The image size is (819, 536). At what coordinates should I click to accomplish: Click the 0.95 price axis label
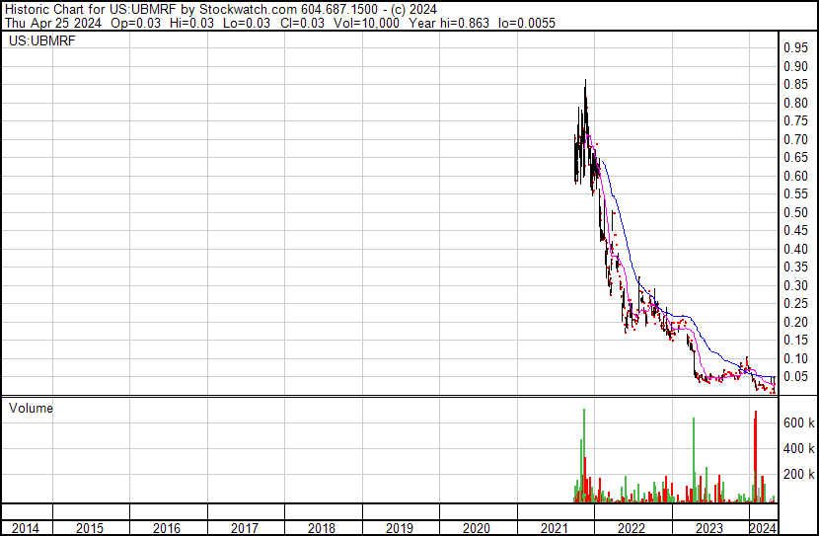pyautogui.click(x=795, y=48)
